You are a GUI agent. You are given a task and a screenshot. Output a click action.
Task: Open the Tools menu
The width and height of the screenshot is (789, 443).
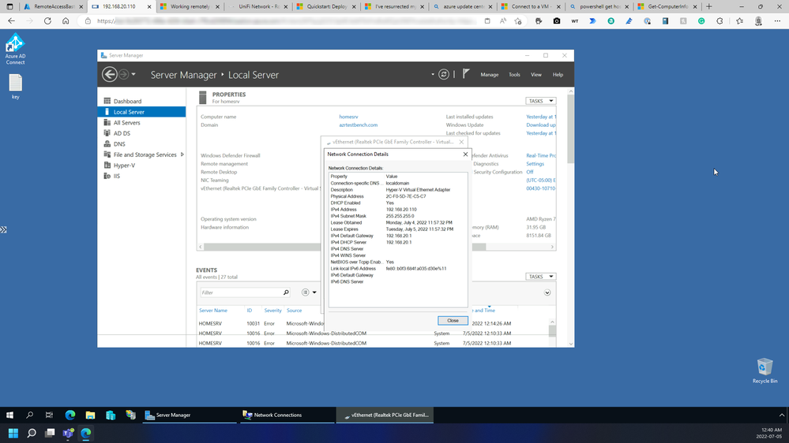(x=514, y=74)
